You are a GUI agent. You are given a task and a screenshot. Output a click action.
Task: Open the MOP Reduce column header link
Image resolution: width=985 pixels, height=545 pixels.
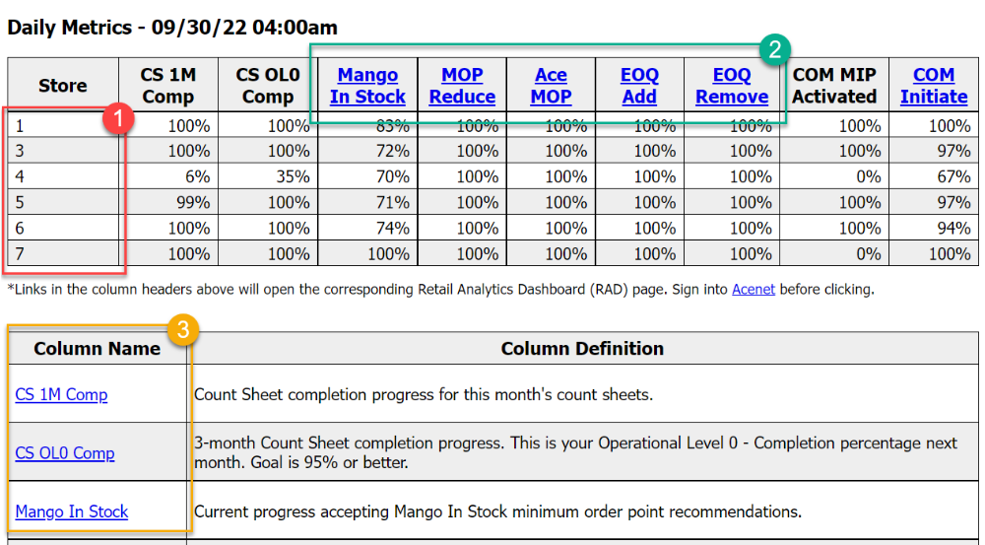click(x=462, y=86)
